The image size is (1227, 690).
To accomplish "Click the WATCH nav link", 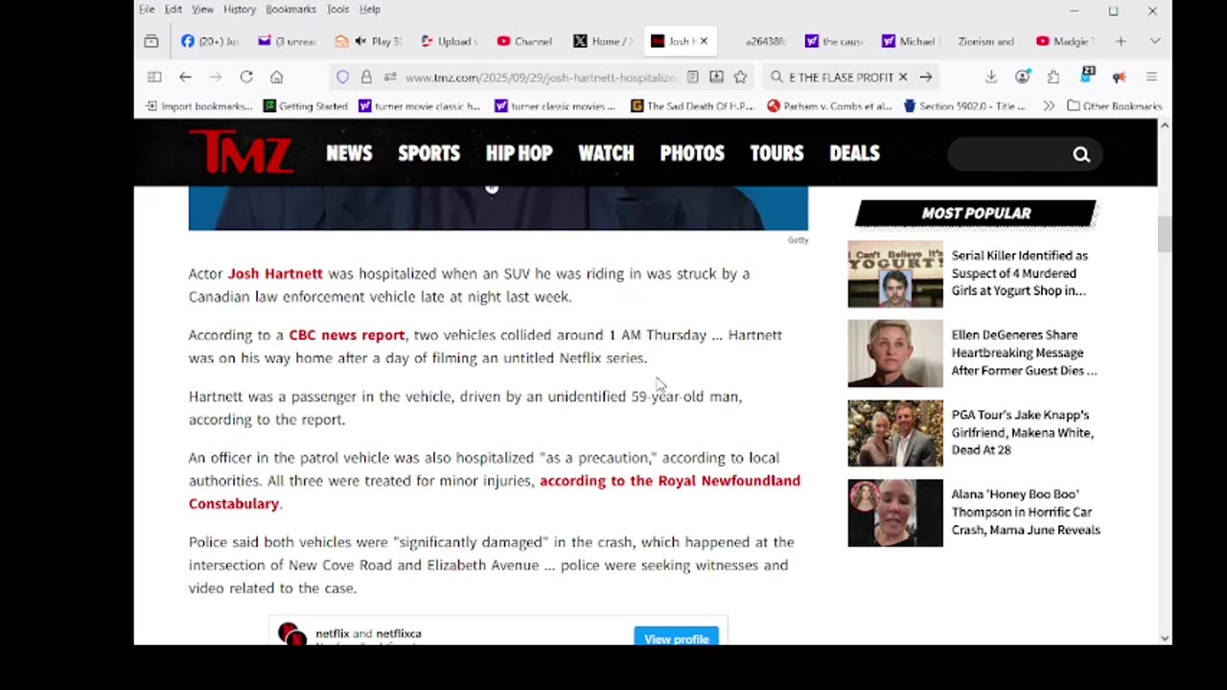I will pos(606,153).
